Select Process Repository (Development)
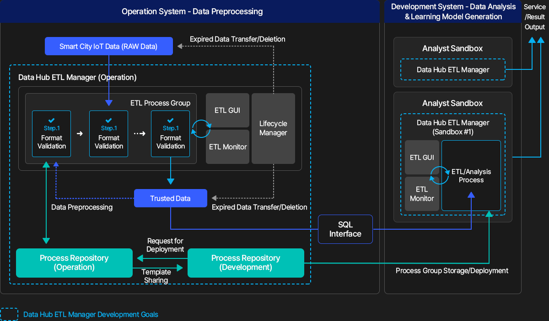This screenshot has height=321, width=549. pyautogui.click(x=246, y=263)
